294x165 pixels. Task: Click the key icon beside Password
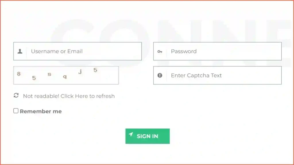click(160, 52)
